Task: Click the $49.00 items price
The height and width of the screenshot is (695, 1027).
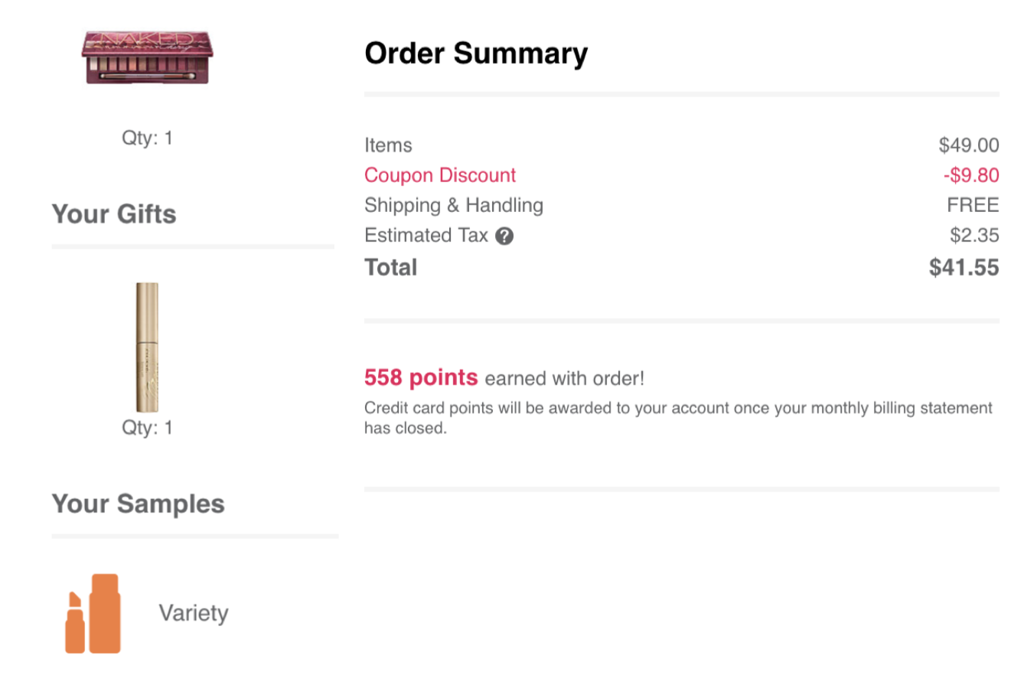Action: (969, 145)
